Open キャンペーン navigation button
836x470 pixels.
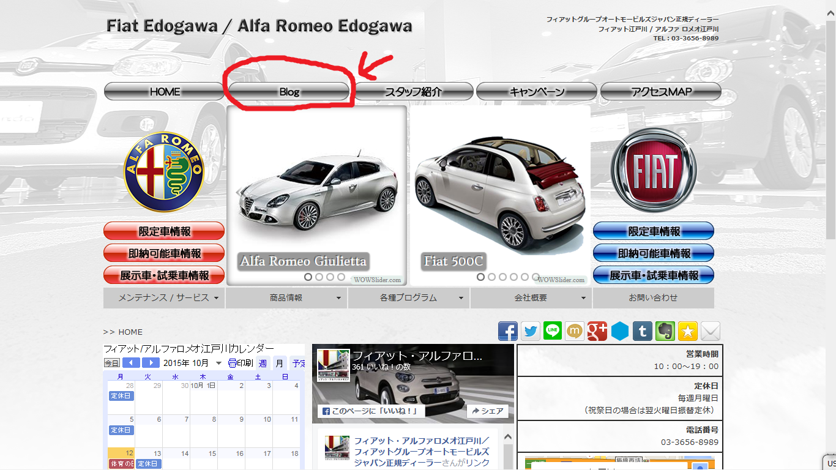tap(537, 92)
